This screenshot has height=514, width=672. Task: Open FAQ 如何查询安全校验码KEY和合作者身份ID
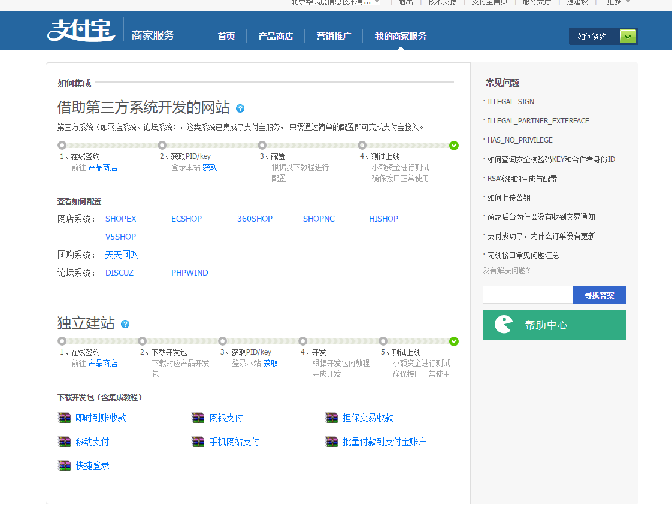[x=550, y=159]
